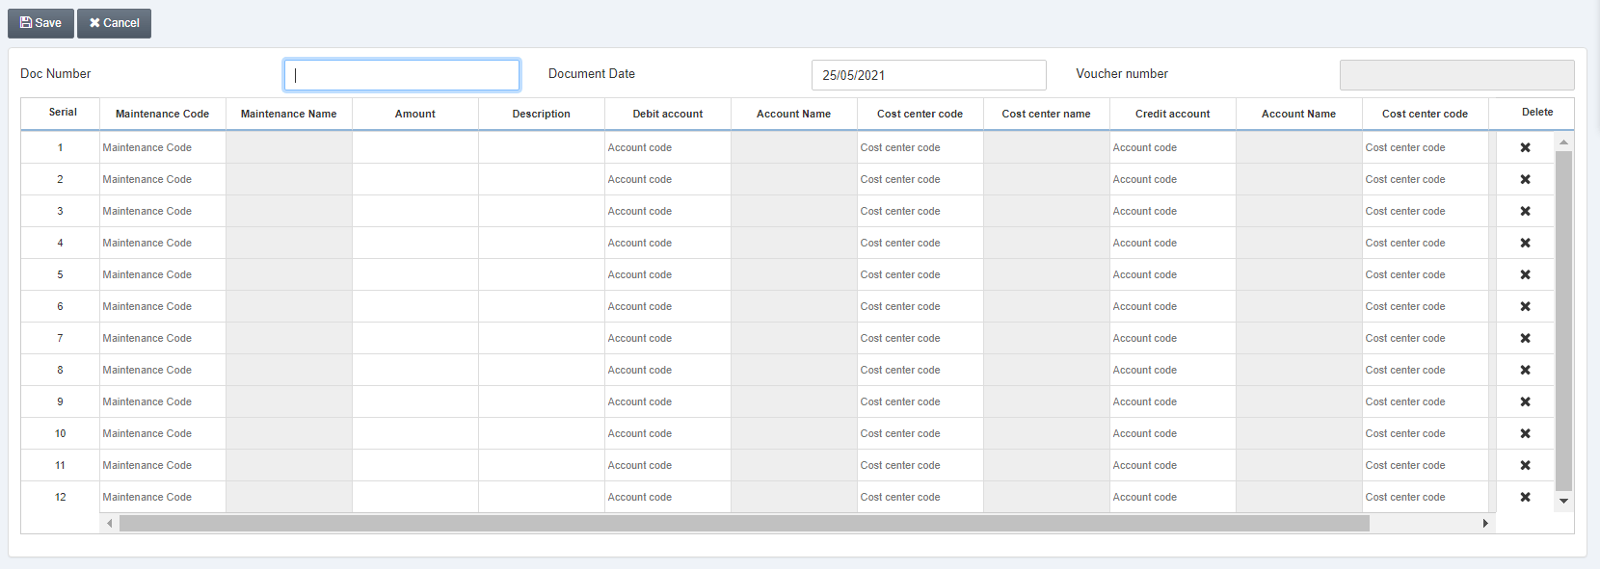
Task: Select Maintenance Code field in row 12
Action: point(163,497)
